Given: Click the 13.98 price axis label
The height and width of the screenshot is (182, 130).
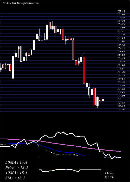Looking at the screenshot, I should click(x=121, y=85).
